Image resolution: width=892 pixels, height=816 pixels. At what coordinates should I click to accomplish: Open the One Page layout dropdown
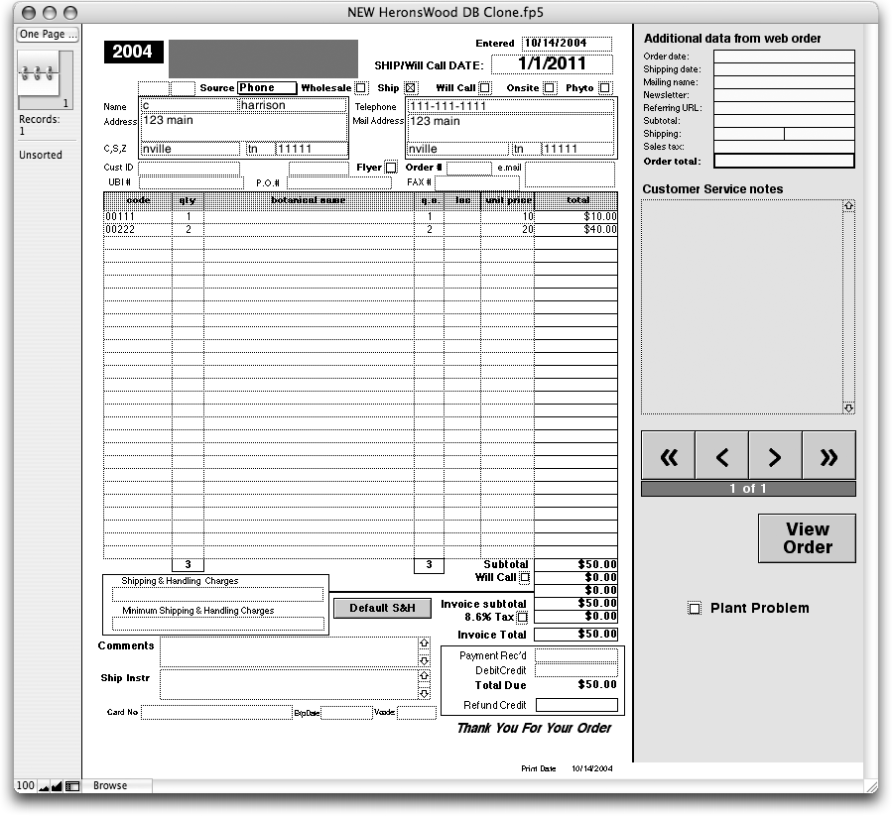point(48,34)
